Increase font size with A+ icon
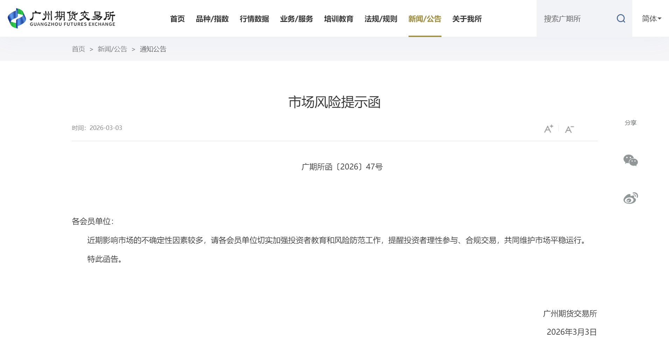This screenshot has height=342, width=669. tap(549, 129)
